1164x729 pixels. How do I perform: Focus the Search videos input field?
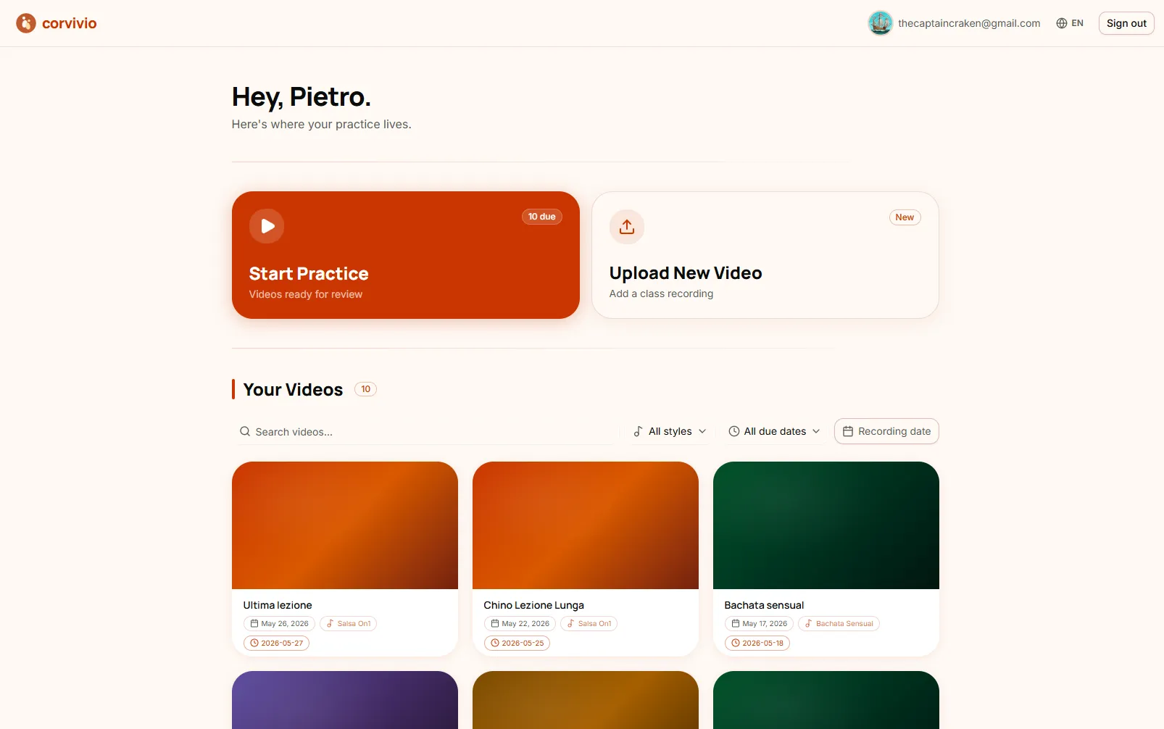click(425, 431)
